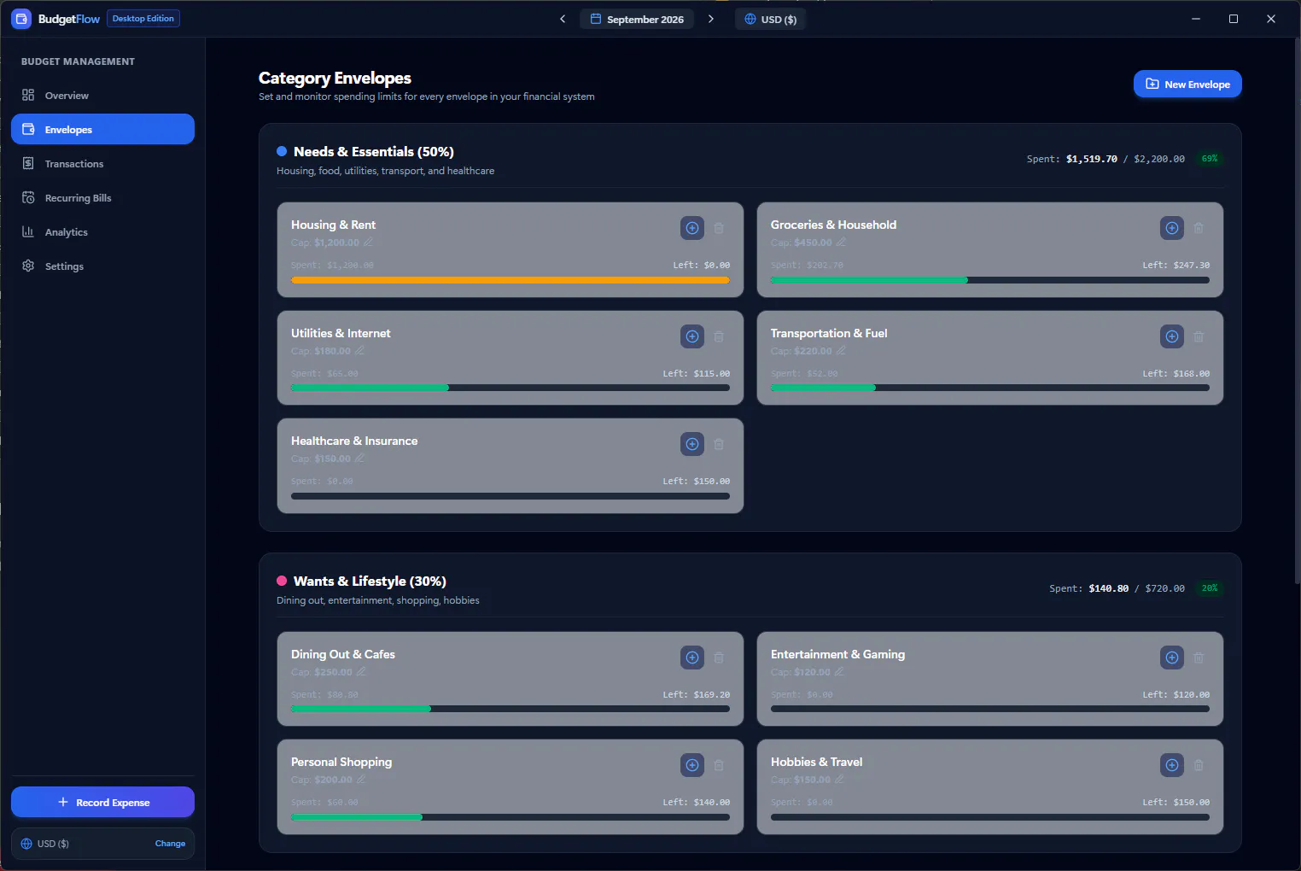Open Settings from the sidebar
This screenshot has height=871, width=1301.
click(102, 266)
